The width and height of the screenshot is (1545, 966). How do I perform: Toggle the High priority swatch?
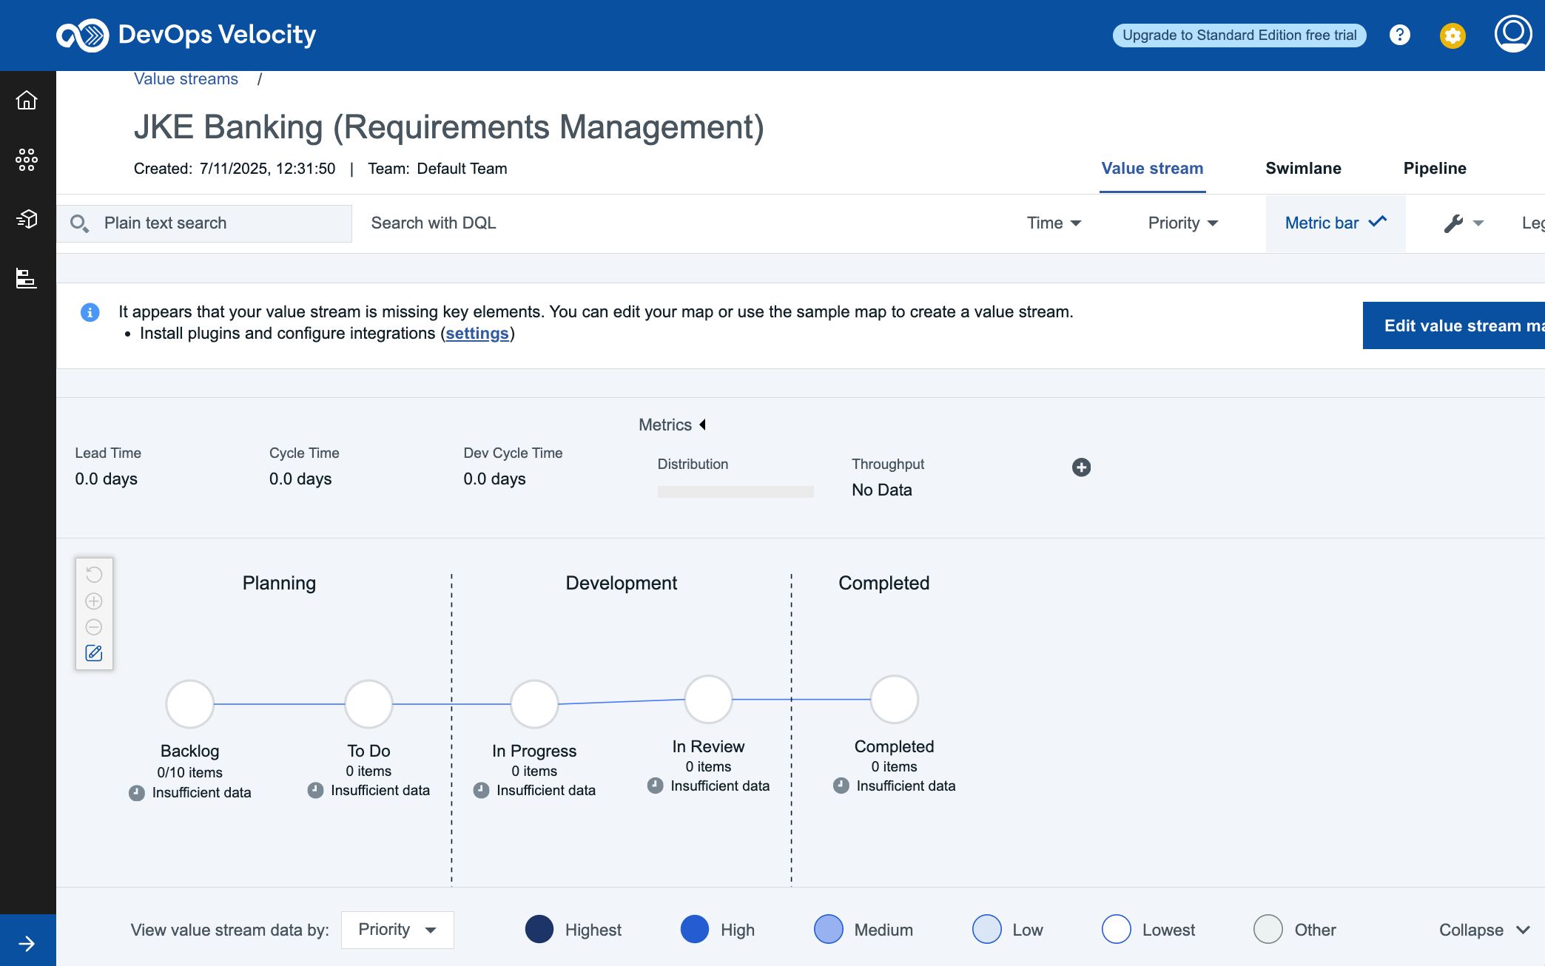click(x=695, y=930)
